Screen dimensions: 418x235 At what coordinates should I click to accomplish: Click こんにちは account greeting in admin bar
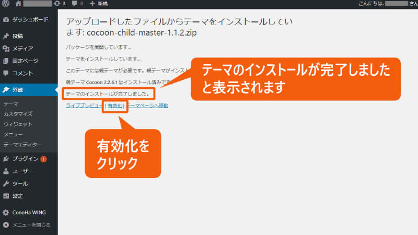(x=388, y=4)
